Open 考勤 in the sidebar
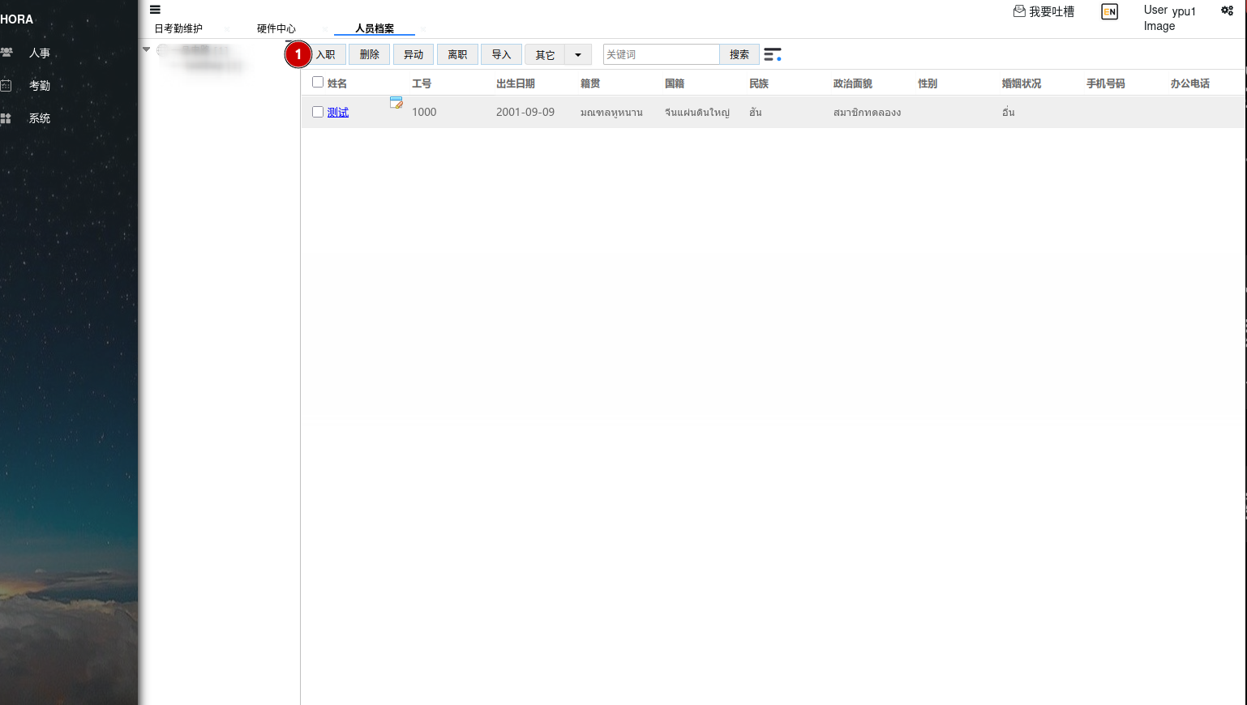 tap(39, 85)
